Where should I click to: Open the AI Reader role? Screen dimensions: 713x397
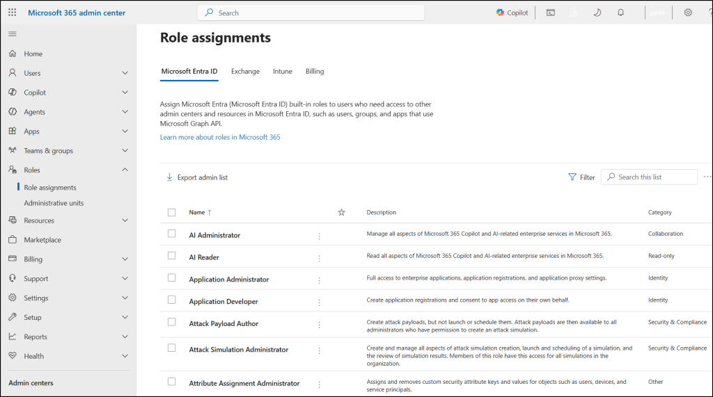point(204,257)
